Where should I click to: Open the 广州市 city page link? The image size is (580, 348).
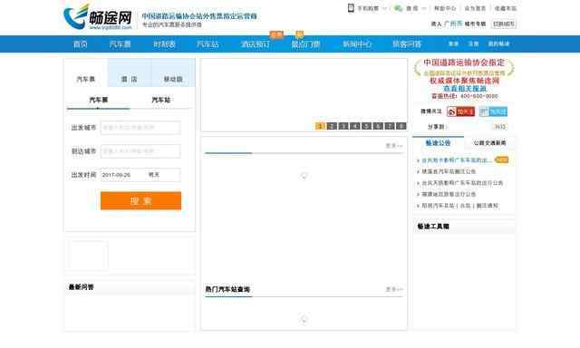453,24
